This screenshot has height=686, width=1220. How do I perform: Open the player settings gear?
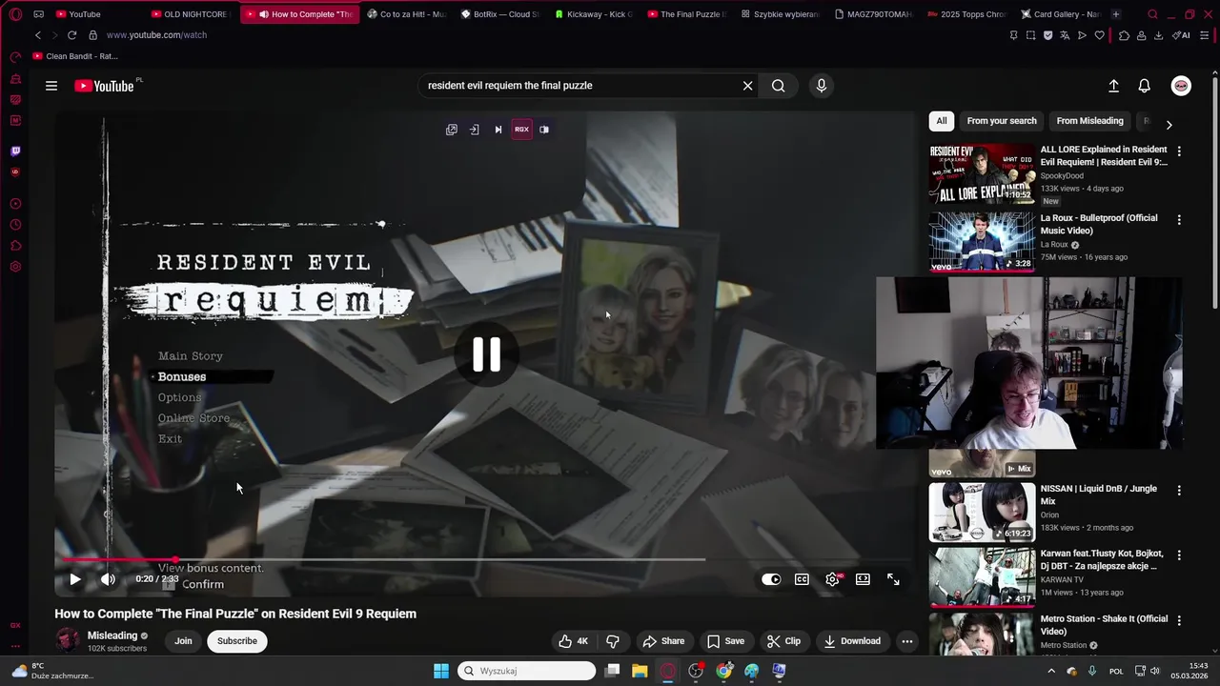pyautogui.click(x=833, y=579)
